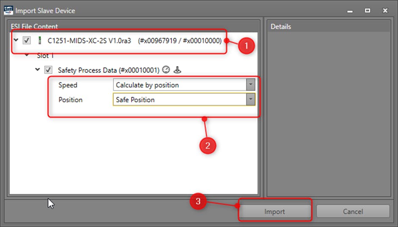
Task: Click the joystick icon after Safety Process Data
Action: [x=177, y=70]
